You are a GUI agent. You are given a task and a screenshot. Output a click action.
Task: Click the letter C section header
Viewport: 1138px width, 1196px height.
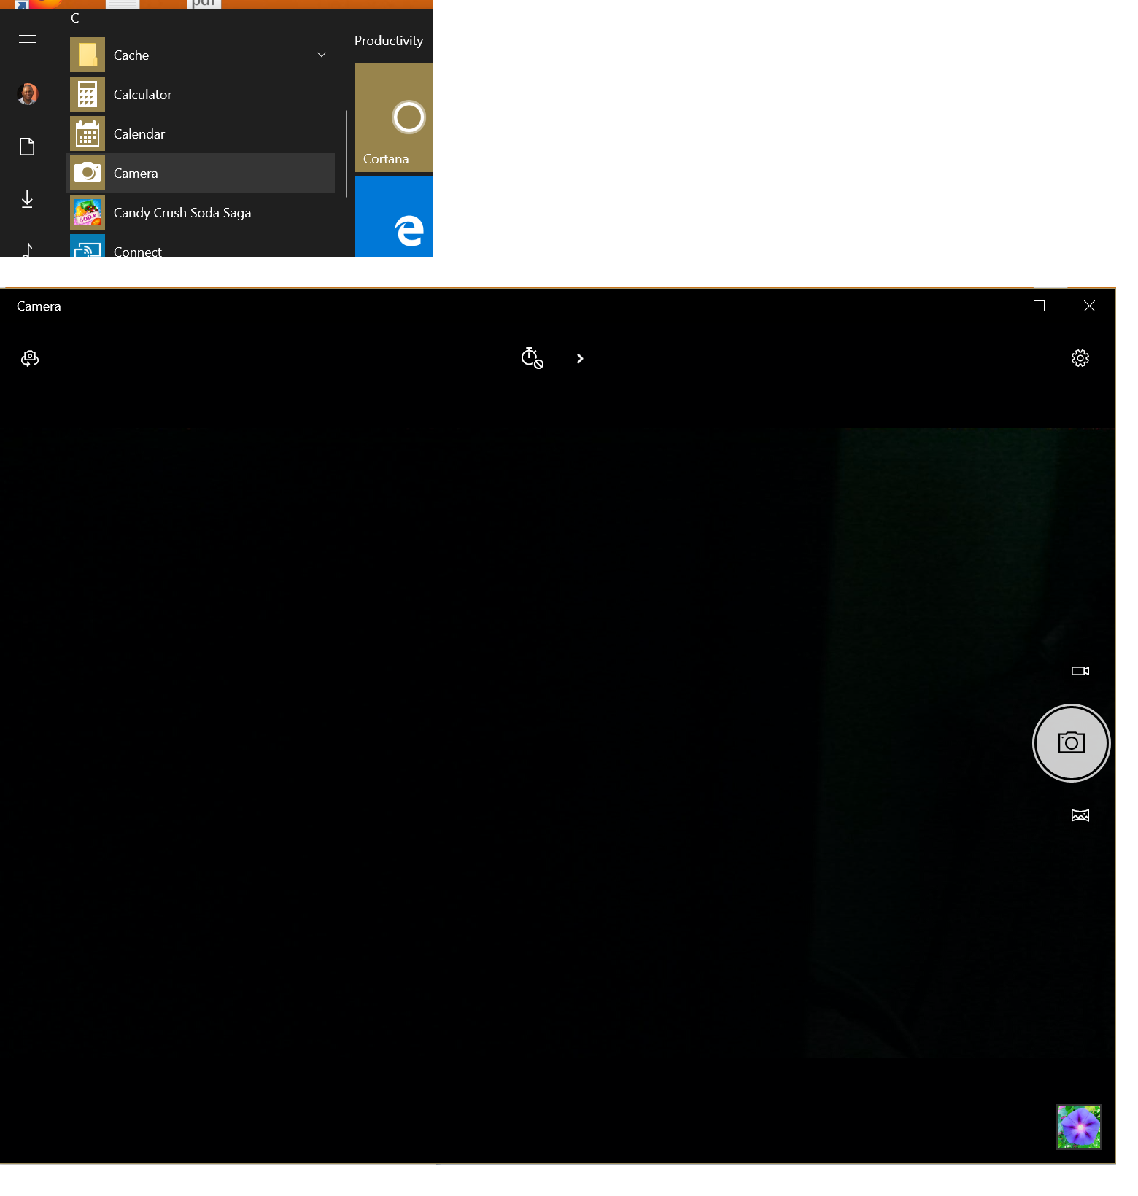pos(75,18)
